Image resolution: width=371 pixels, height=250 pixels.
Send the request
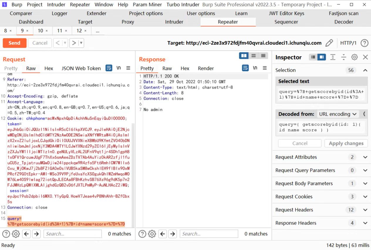(14, 43)
